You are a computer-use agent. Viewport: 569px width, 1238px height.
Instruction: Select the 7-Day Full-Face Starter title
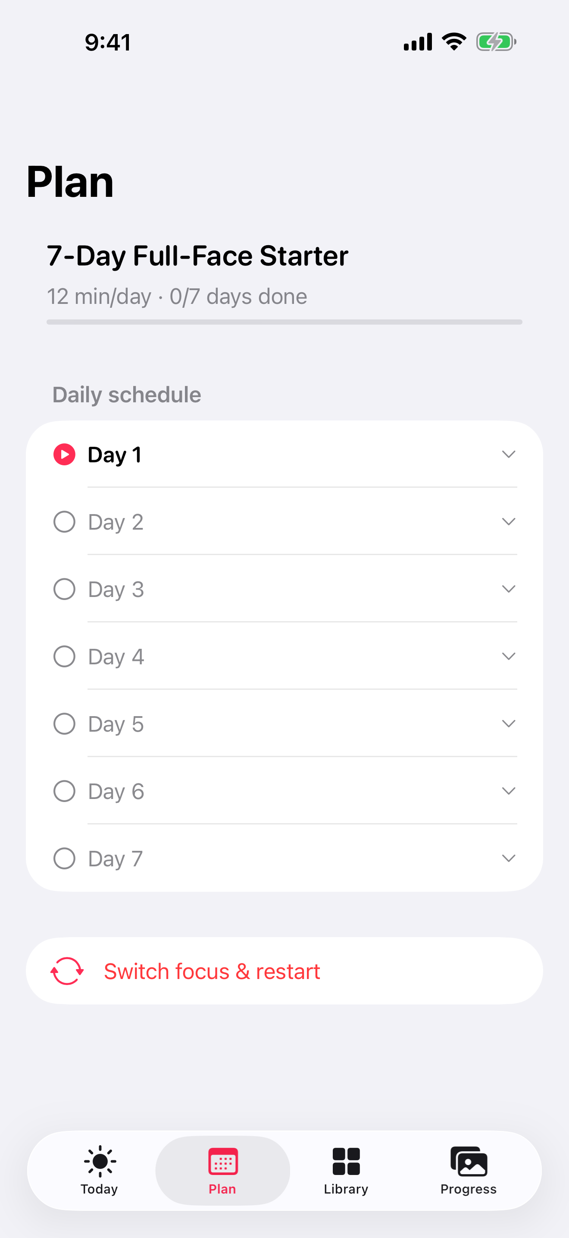(198, 256)
